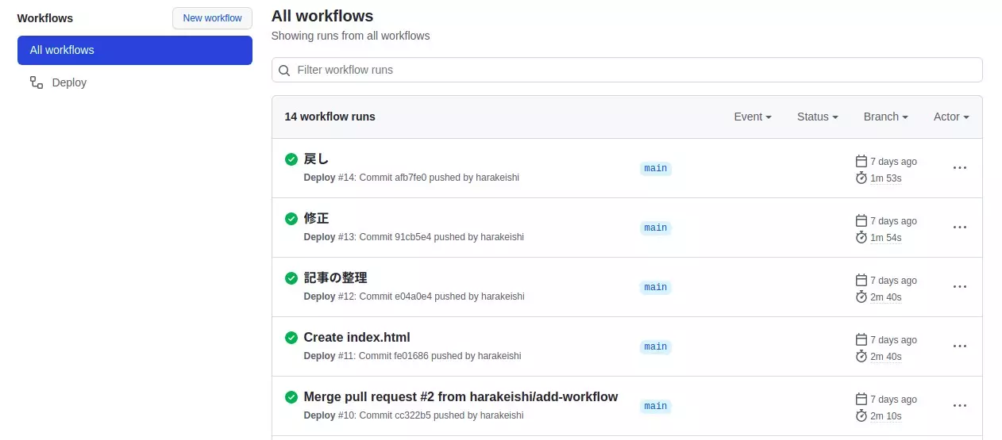Click the green success icon for run #14

291,159
